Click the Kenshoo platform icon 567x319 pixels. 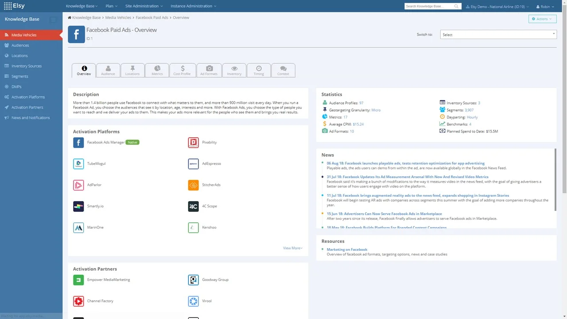(193, 227)
